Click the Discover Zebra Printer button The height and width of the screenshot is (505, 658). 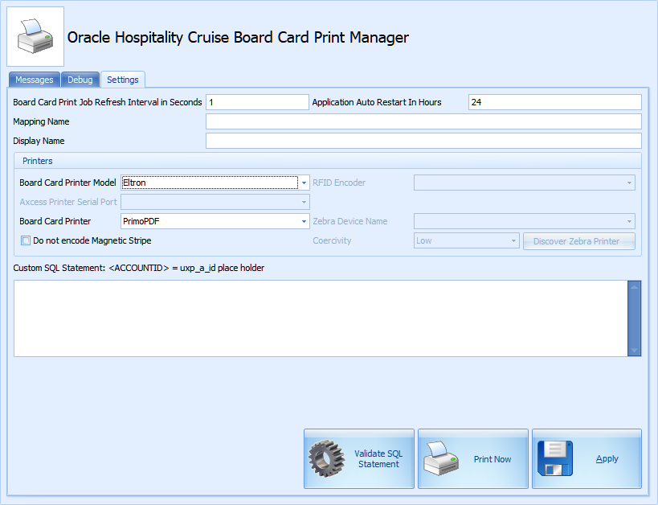click(x=579, y=241)
